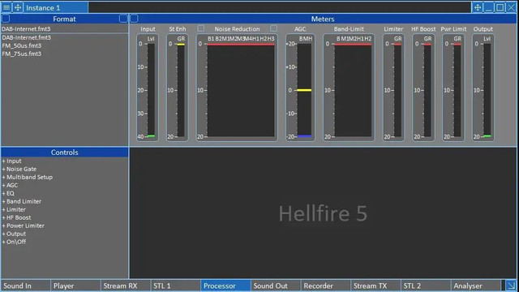Click the move icon left of Instance 1
The image size is (519, 292).
(18, 7)
